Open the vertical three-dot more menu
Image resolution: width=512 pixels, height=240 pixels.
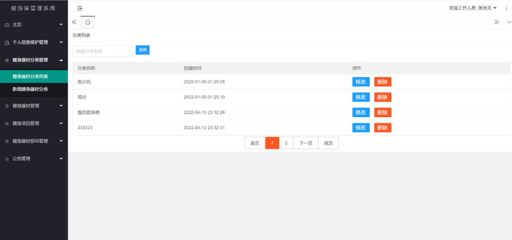506,8
